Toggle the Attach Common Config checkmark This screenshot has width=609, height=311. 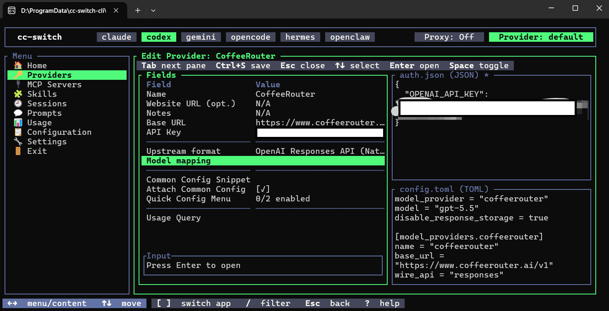(263, 189)
